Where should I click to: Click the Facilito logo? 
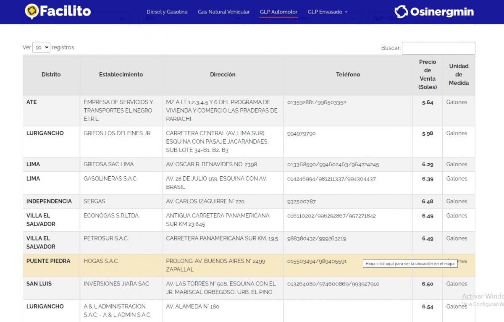(x=58, y=11)
